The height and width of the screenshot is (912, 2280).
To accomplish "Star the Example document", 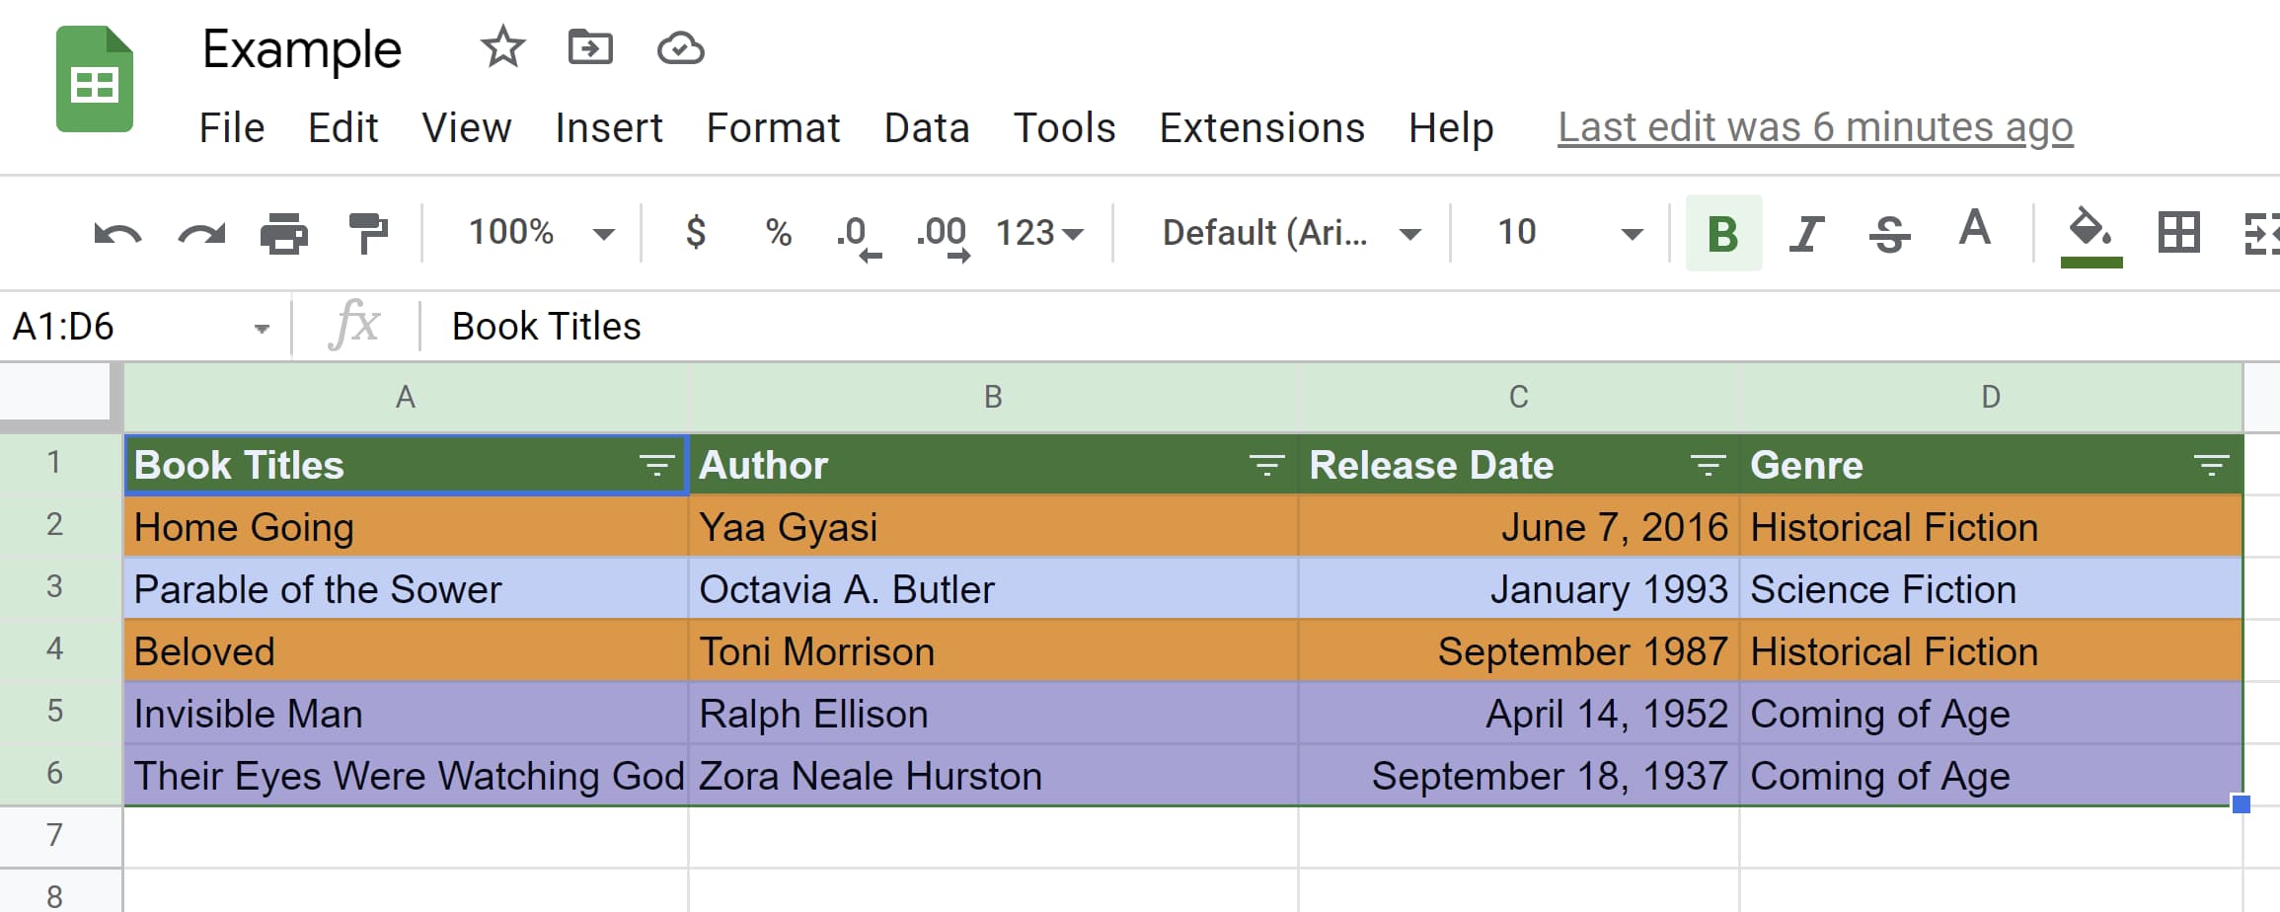I will [502, 47].
